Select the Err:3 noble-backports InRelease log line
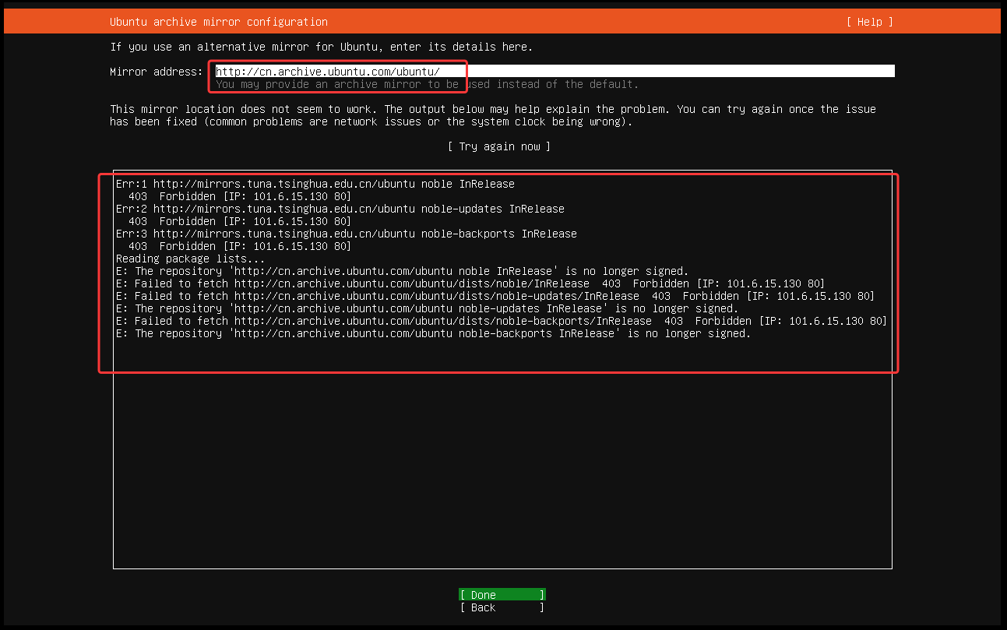Image resolution: width=1007 pixels, height=630 pixels. click(x=346, y=234)
